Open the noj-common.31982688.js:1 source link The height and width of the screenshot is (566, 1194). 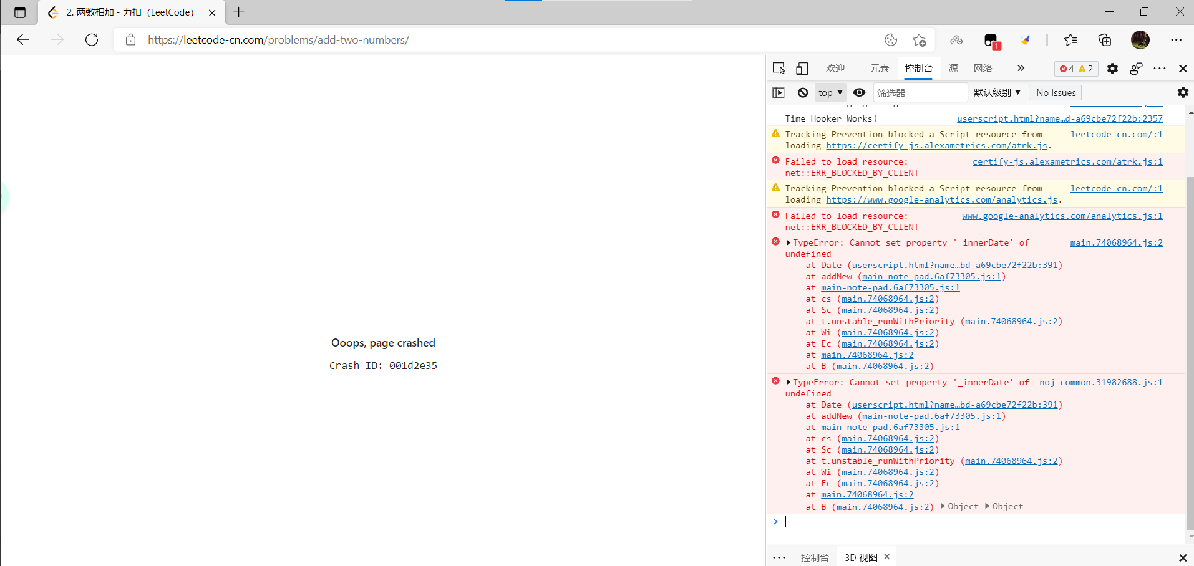pos(1100,382)
